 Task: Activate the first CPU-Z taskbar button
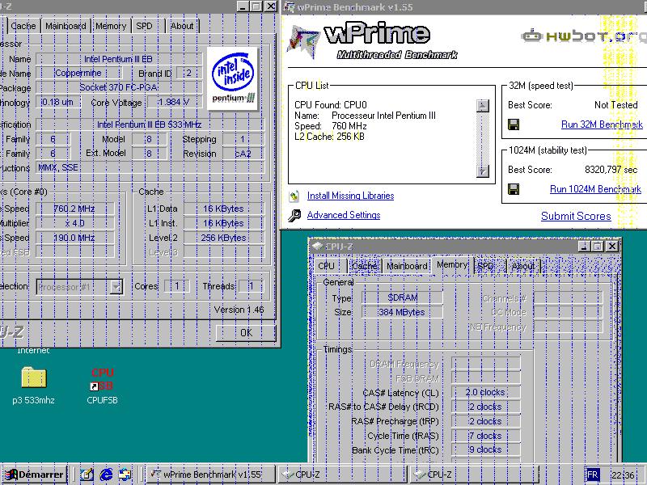pos(342,474)
